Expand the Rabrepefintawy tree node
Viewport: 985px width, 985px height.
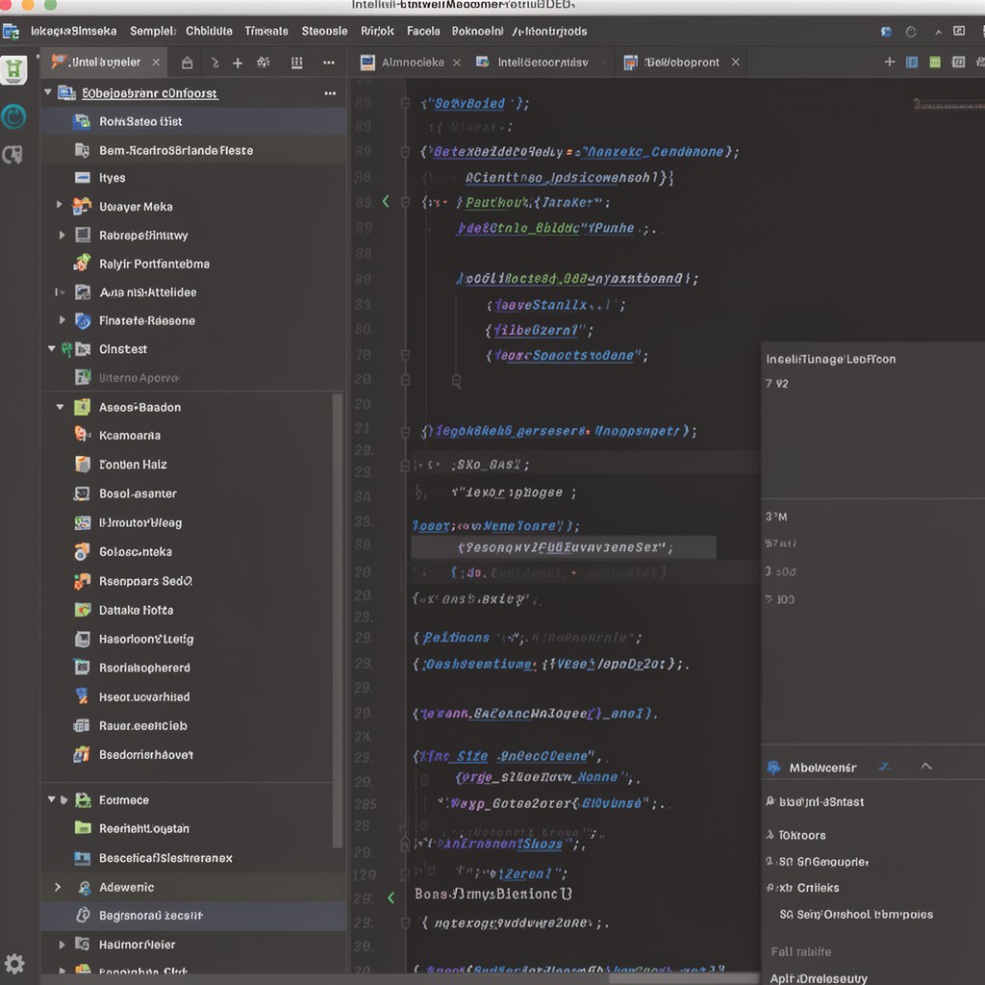[62, 235]
